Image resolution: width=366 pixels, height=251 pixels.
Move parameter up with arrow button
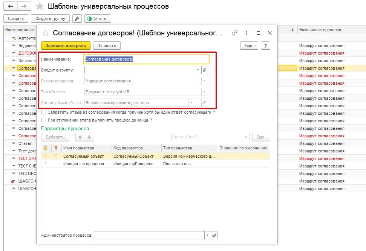(x=80, y=137)
